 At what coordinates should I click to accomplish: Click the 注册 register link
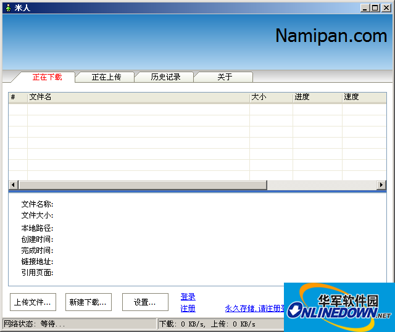tap(188, 309)
